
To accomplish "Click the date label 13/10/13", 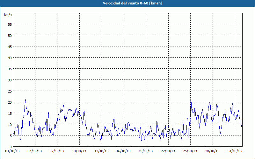I will (x=101, y=151).
